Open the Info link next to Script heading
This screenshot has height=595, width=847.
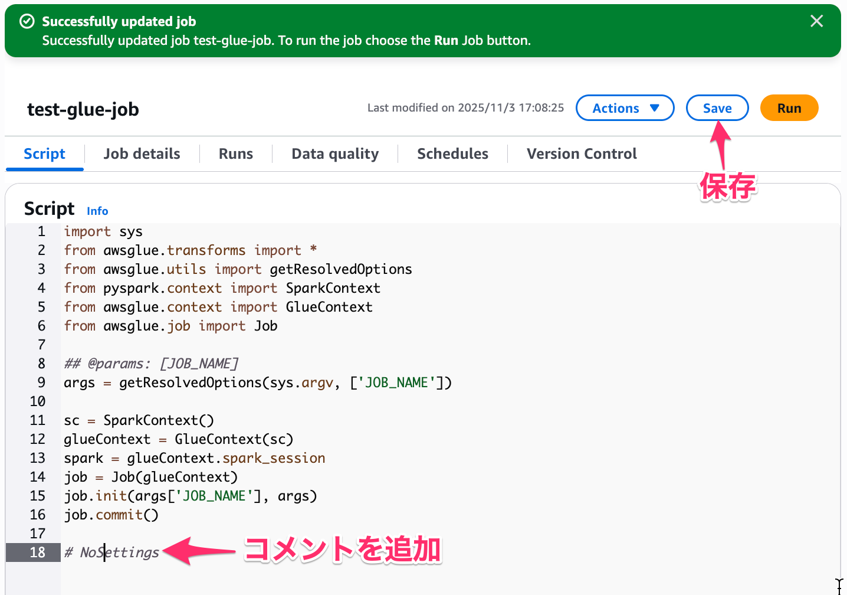[x=97, y=211]
